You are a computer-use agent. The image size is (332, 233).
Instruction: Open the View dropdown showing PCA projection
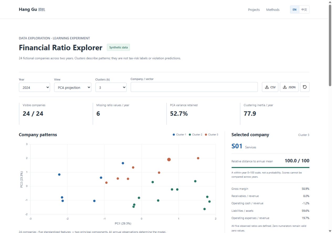[73, 87]
